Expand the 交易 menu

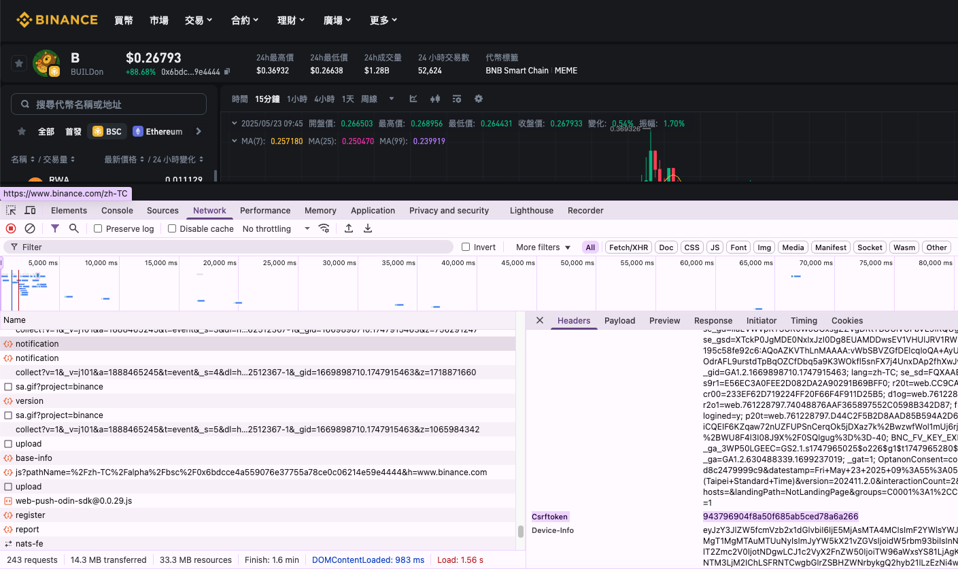click(199, 20)
